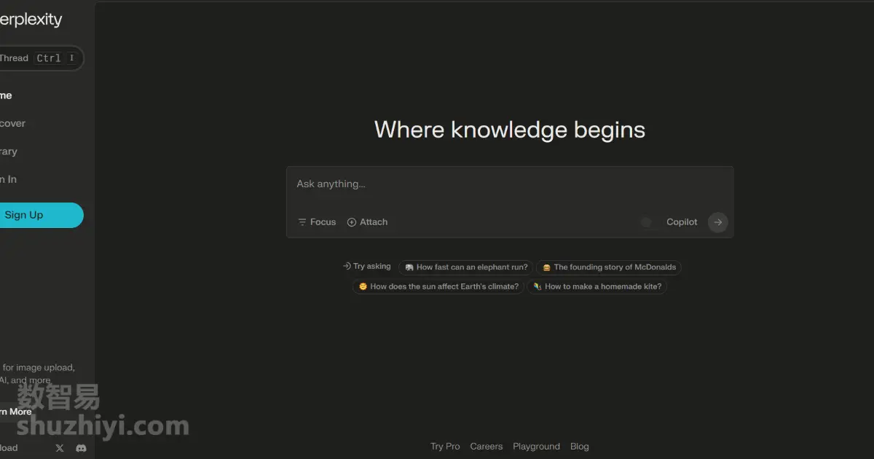Go to the Playground footer link
874x459 pixels.
(537, 447)
